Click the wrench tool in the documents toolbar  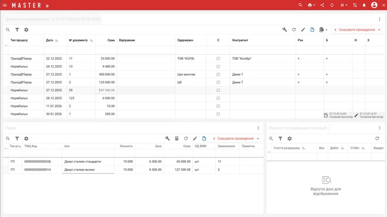[284, 30]
